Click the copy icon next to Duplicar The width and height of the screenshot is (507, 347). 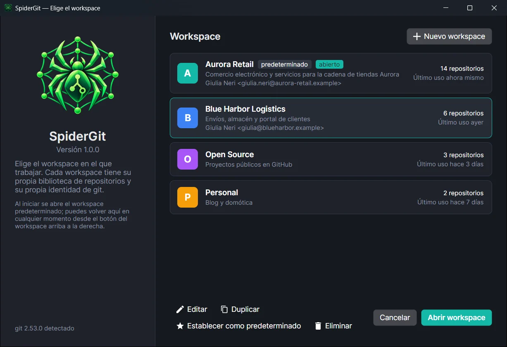coord(224,309)
